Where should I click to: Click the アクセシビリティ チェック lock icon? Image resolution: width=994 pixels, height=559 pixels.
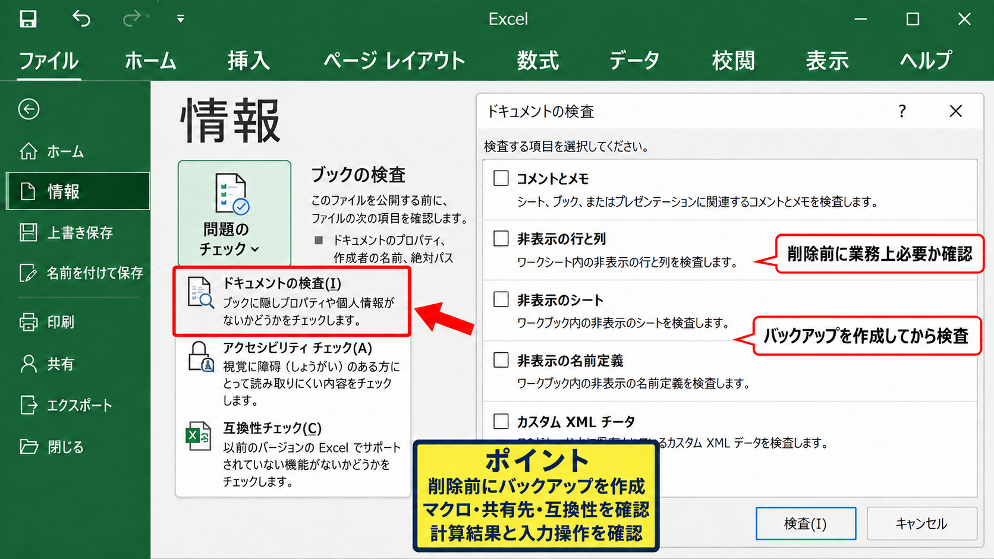(x=201, y=356)
